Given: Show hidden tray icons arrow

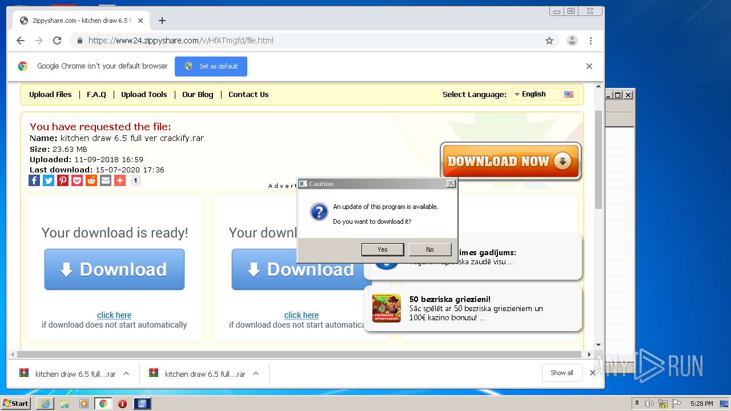Looking at the screenshot, I should [637, 404].
